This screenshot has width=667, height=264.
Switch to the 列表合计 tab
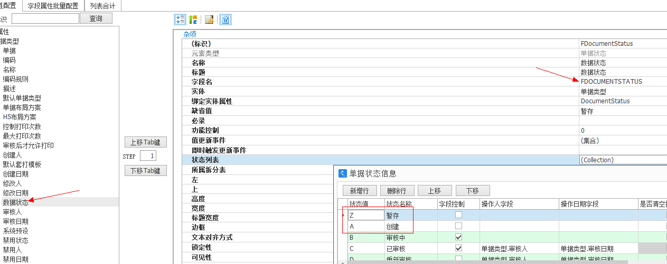103,6
